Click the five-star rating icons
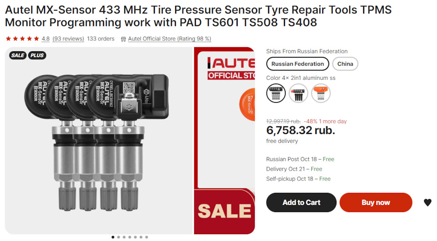 pos(22,39)
